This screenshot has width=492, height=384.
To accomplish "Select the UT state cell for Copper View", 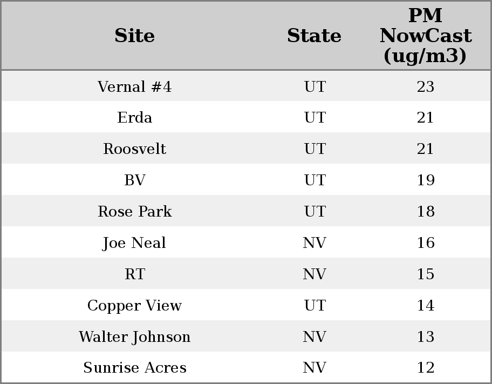I will pyautogui.click(x=315, y=306).
